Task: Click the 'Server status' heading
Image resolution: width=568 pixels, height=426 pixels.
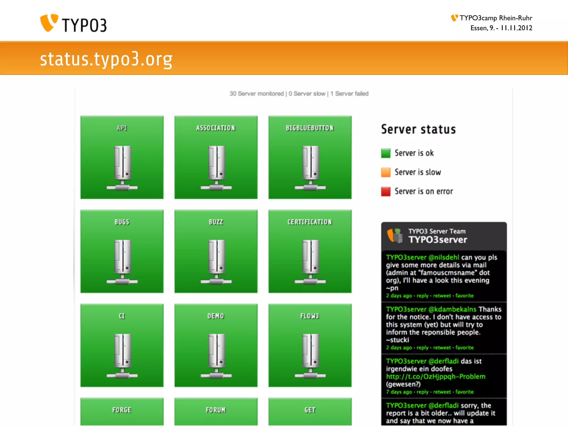Action: (x=419, y=129)
